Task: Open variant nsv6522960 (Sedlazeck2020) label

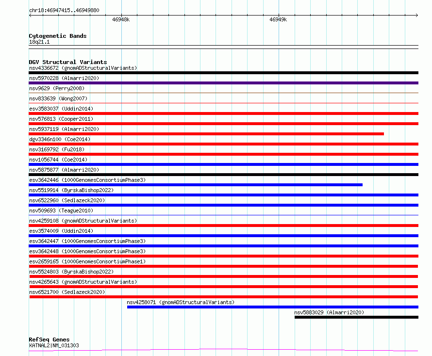Action: 67,200
